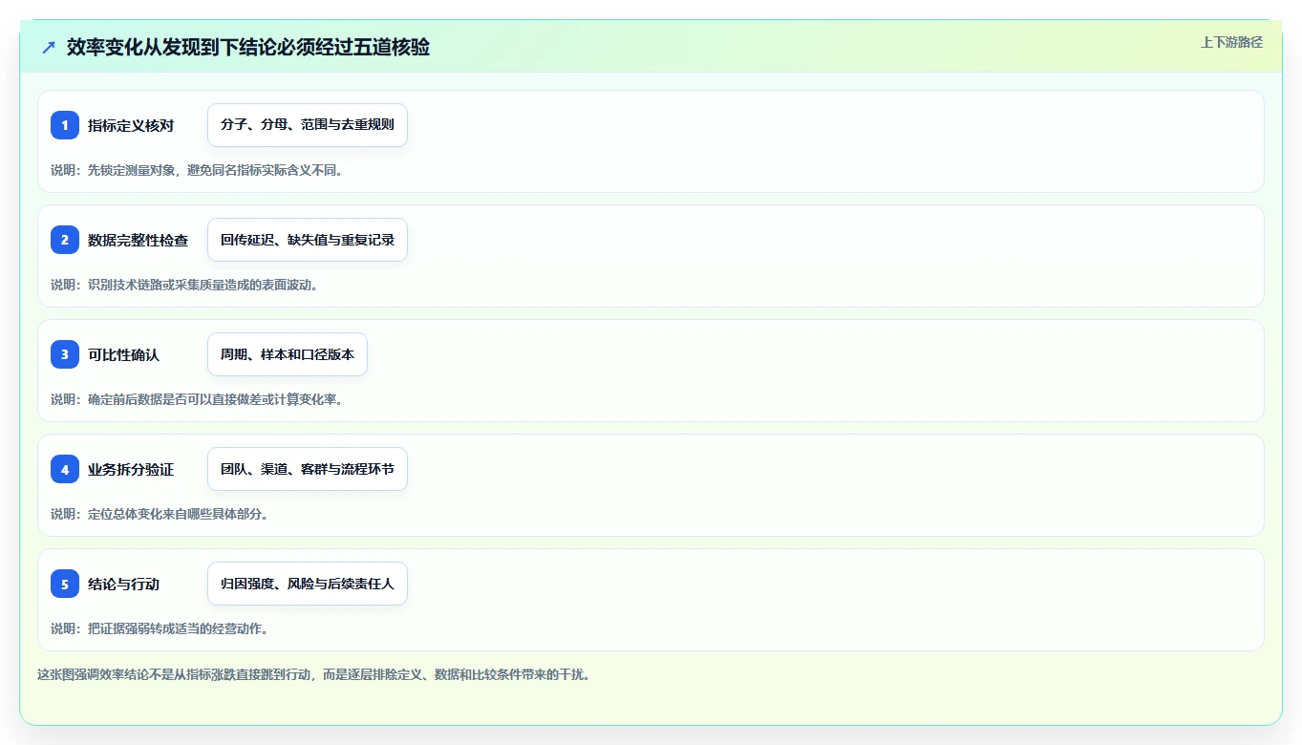Click the note 定位总体变化来自哪些具体部分
This screenshot has height=745, width=1302.
point(178,514)
